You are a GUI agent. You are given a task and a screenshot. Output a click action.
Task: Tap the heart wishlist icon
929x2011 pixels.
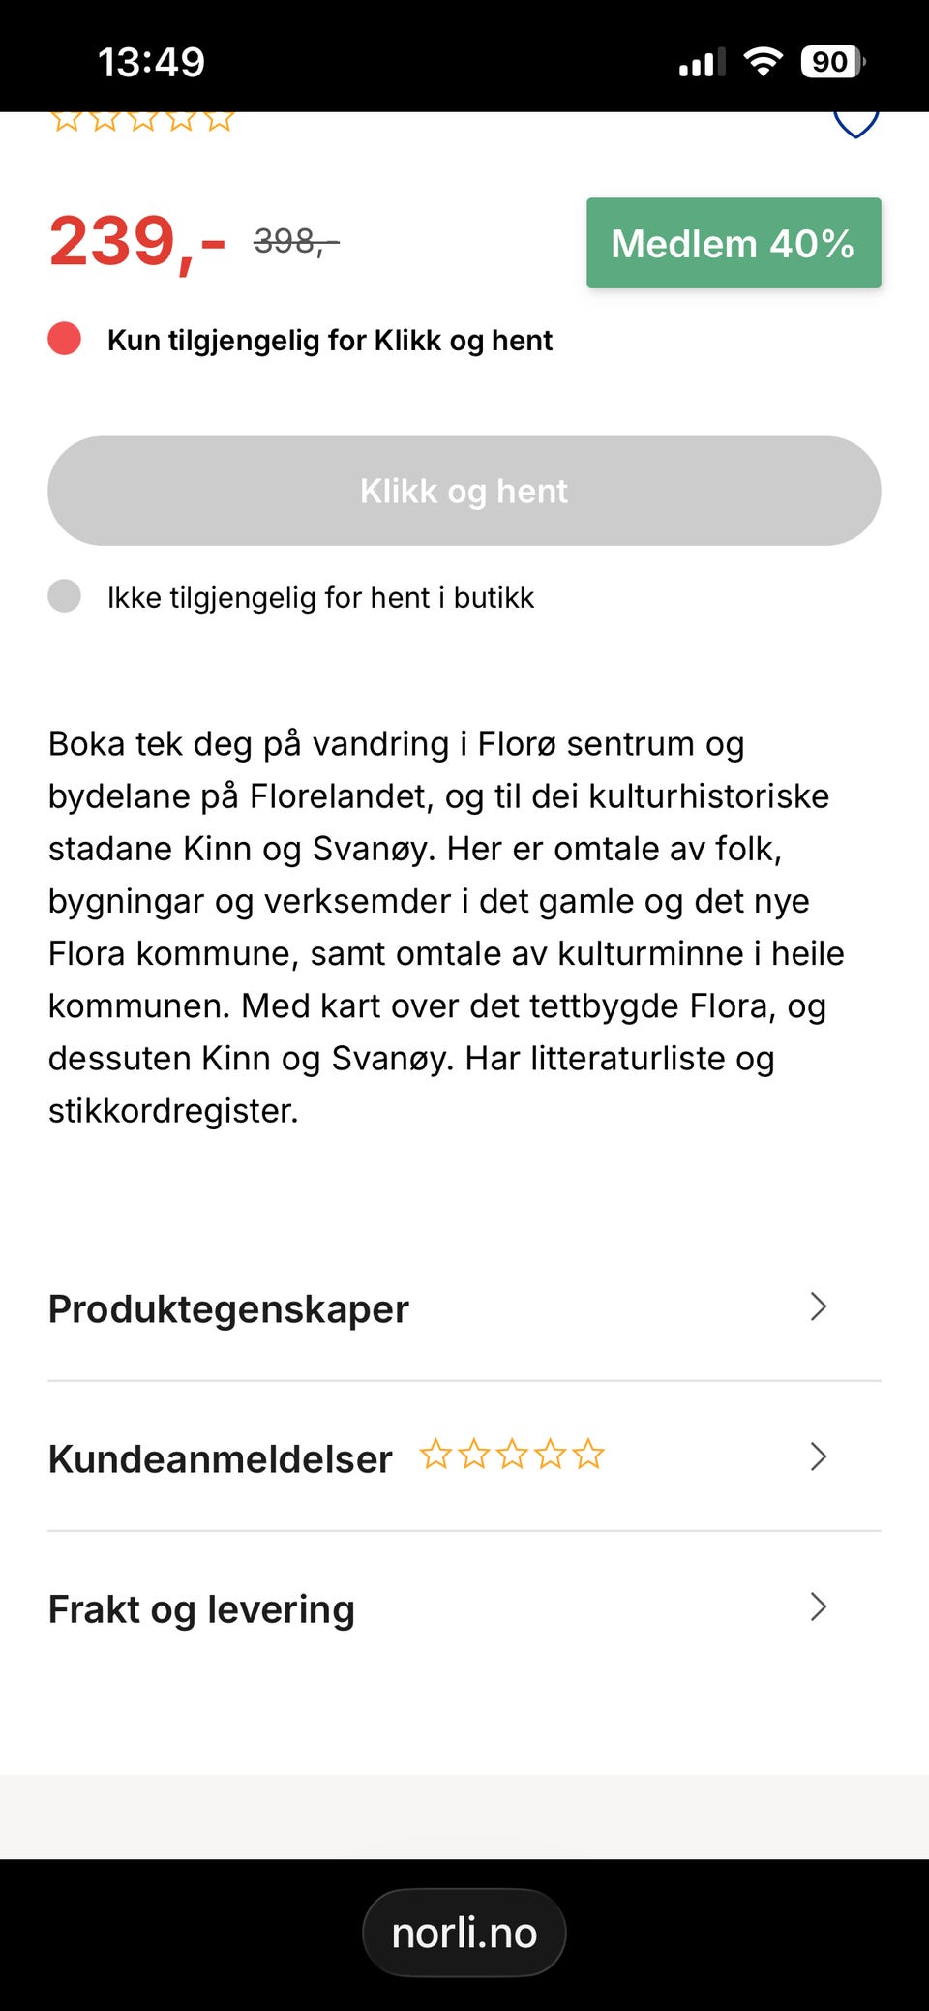(x=855, y=125)
